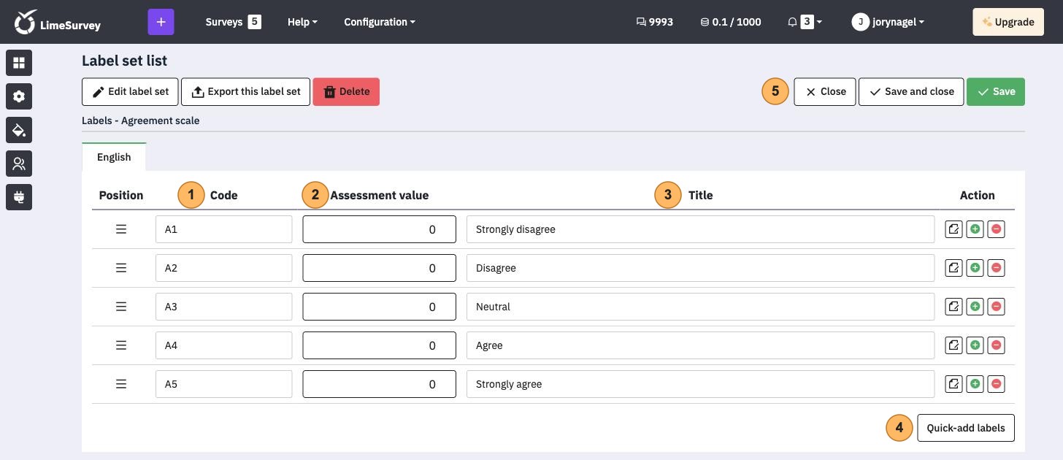This screenshot has height=460, width=1063.
Task: Click Edit label set button
Action: click(130, 91)
